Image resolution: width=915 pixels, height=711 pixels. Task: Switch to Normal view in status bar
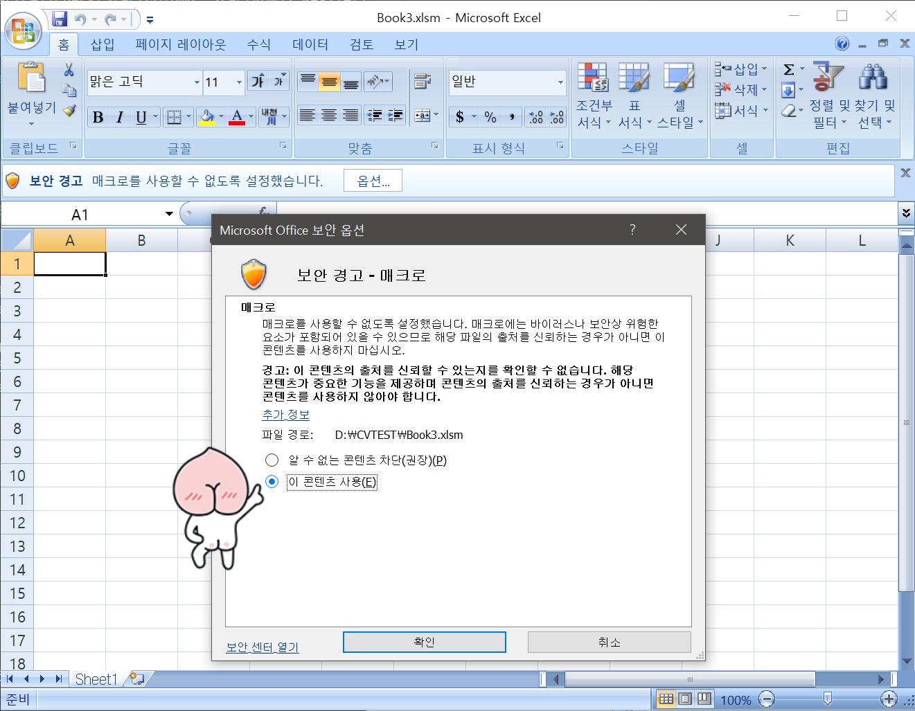point(666,699)
